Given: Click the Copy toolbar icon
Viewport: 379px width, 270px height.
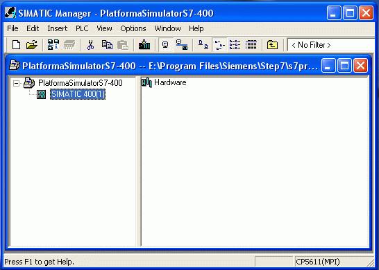Looking at the screenshot, I should (107, 45).
